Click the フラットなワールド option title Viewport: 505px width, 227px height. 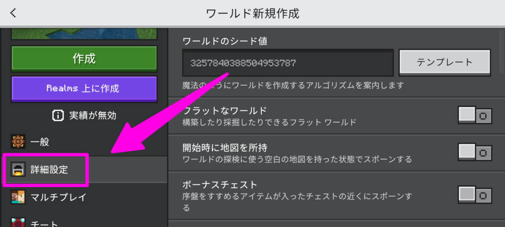(x=225, y=111)
